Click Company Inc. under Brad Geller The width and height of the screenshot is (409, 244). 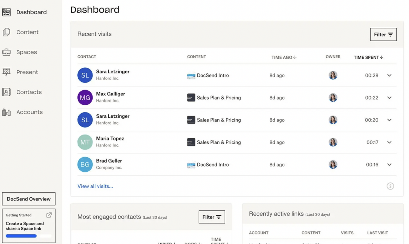pos(109,168)
